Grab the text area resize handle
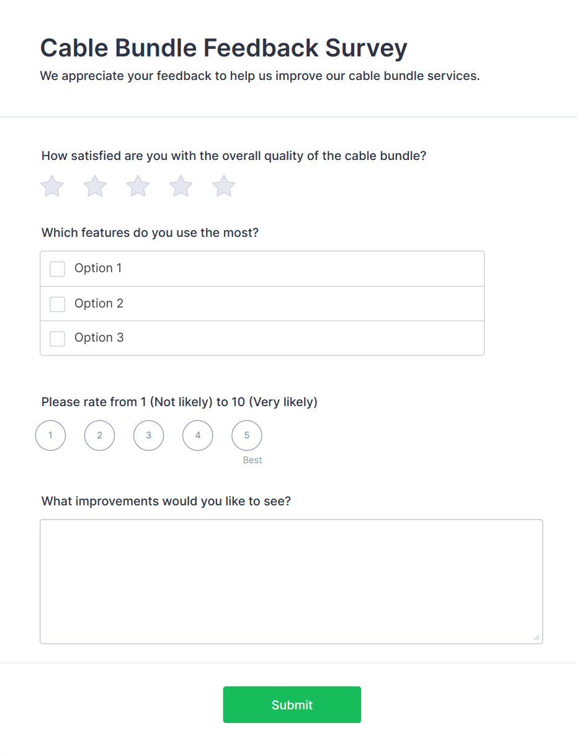 [537, 637]
